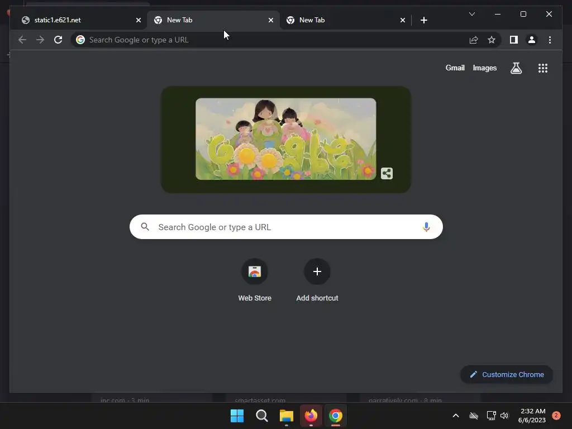The width and height of the screenshot is (572, 429).
Task: Open taskbar Search
Action: click(x=261, y=416)
